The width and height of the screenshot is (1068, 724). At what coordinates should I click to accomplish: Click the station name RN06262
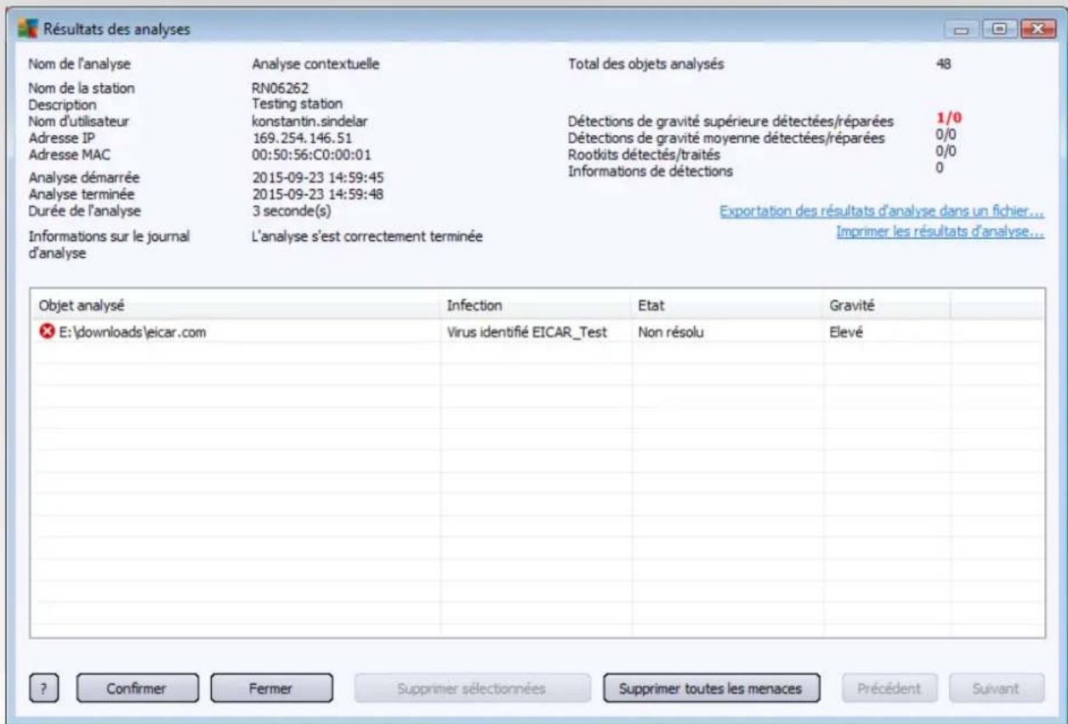point(281,88)
